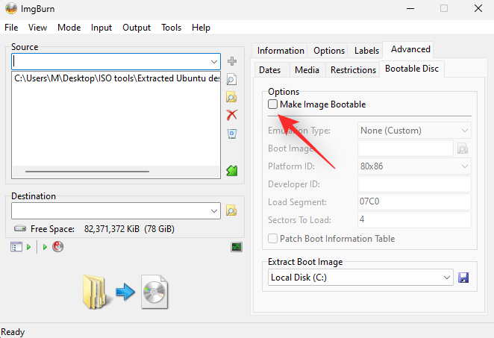Switch to the Labels tab
The width and height of the screenshot is (494, 338).
366,51
